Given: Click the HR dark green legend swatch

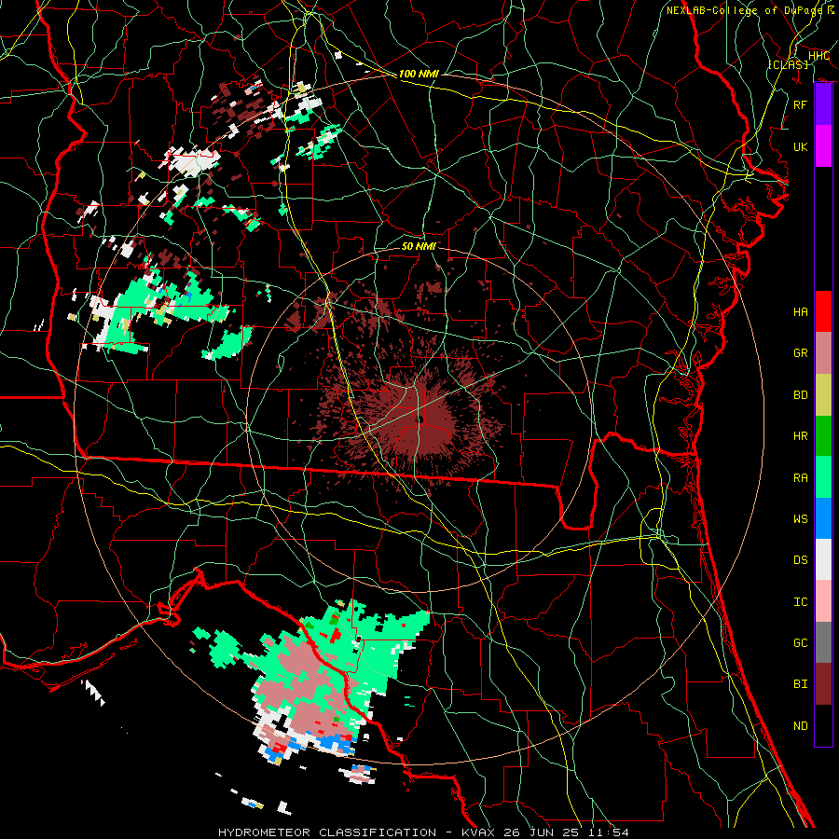Looking at the screenshot, I should pos(823,436).
